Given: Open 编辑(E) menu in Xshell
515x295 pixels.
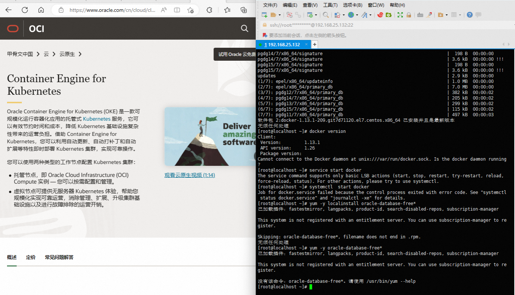Looking at the screenshot, I should point(290,5).
